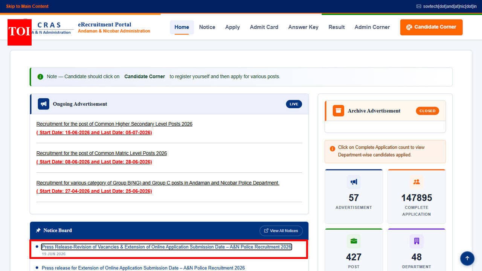Click the 19 JUN 2026 notice date
482x271 pixels.
click(x=53, y=254)
